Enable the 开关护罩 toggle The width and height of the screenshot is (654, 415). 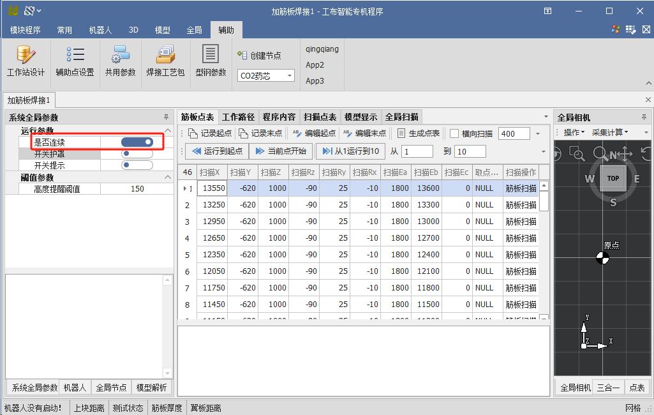137,154
